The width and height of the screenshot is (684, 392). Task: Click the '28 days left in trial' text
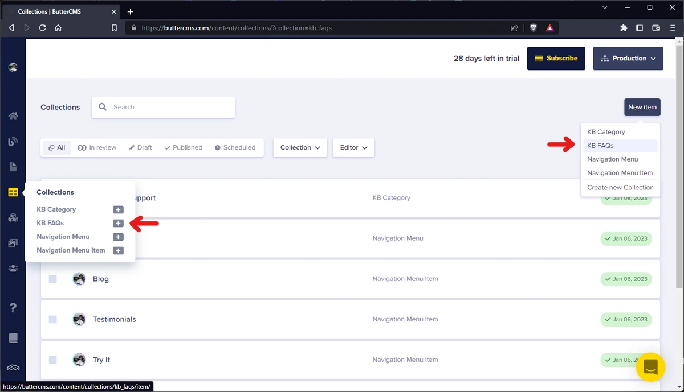[x=486, y=59]
